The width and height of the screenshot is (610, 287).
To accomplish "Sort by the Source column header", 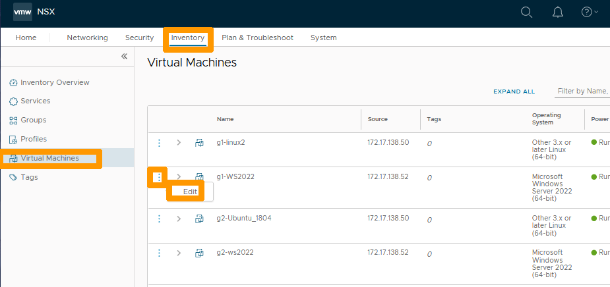I will coord(377,119).
